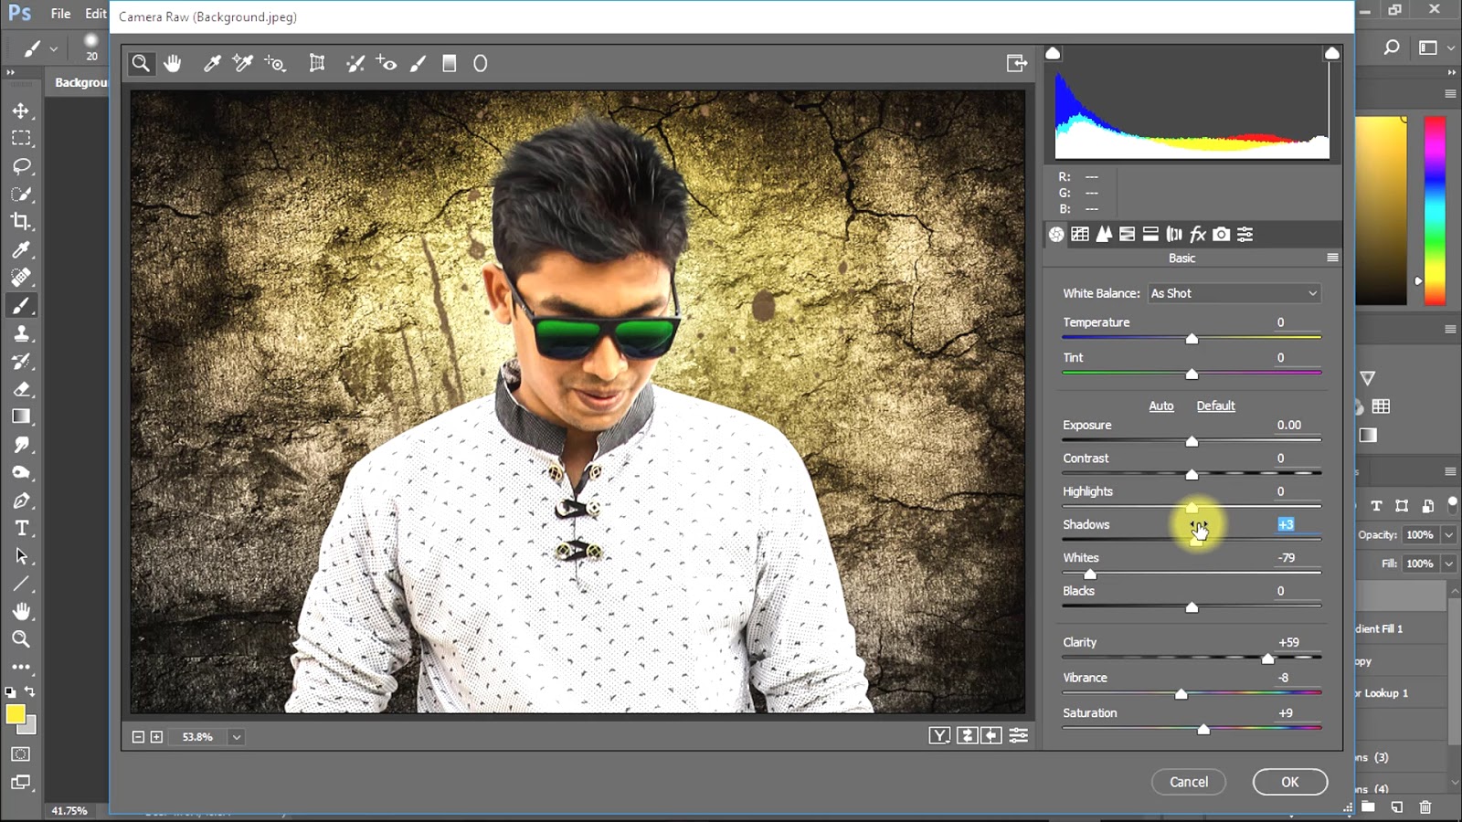This screenshot has width=1462, height=822.
Task: Pick the Adjustment Brush tool
Action: pos(418,63)
